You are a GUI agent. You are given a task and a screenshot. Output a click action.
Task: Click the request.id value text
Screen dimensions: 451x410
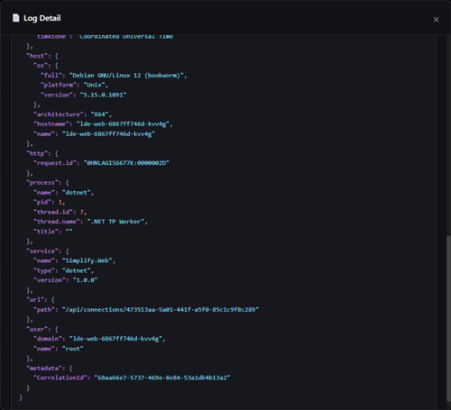[126, 163]
